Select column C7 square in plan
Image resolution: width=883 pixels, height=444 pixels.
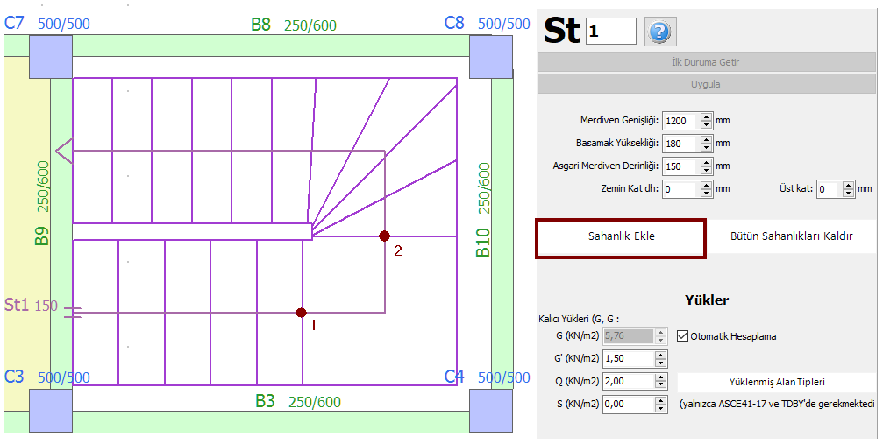tap(50, 57)
